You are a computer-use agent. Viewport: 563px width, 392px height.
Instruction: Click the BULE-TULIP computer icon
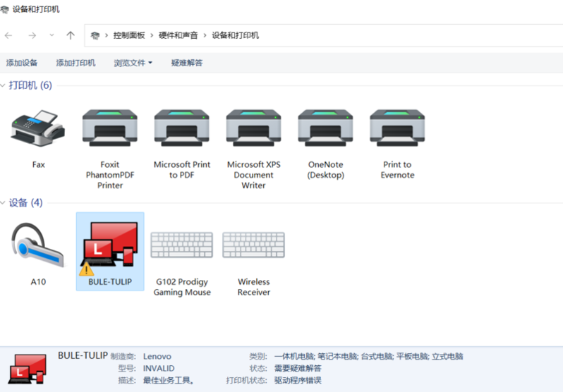[x=110, y=245]
